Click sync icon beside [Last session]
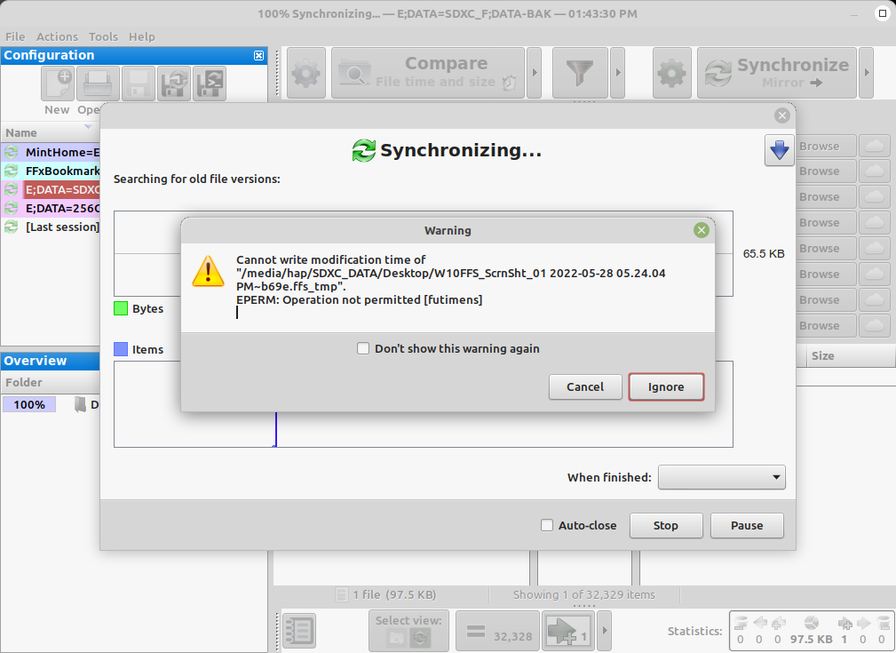896x653 pixels. [x=12, y=227]
